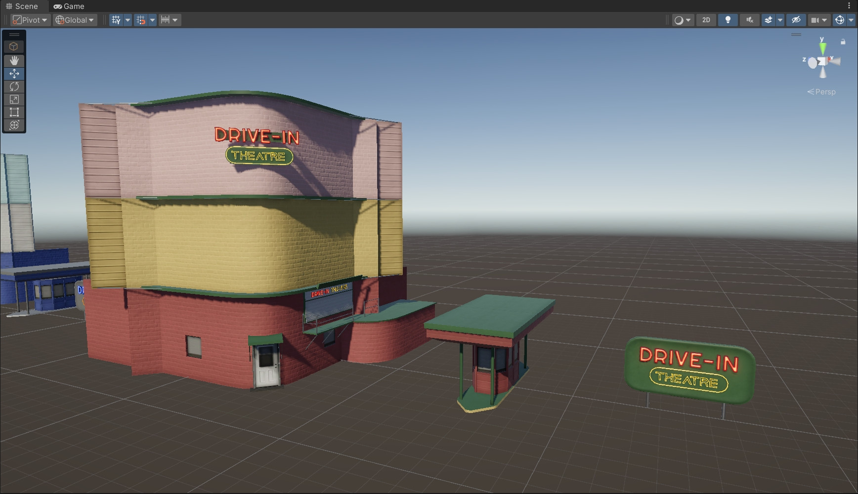Screen dimensions: 858x494
Task: Toggle grid snapping magnet button
Action: click(x=141, y=20)
